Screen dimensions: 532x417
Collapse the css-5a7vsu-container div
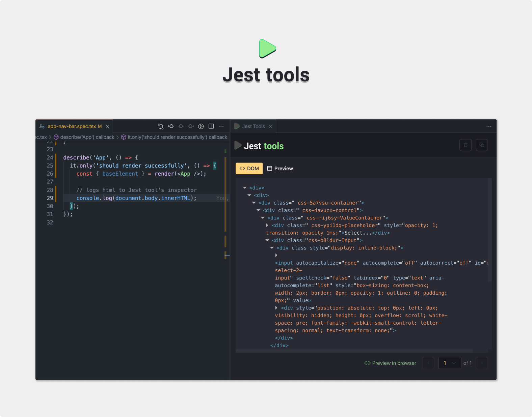coord(254,203)
